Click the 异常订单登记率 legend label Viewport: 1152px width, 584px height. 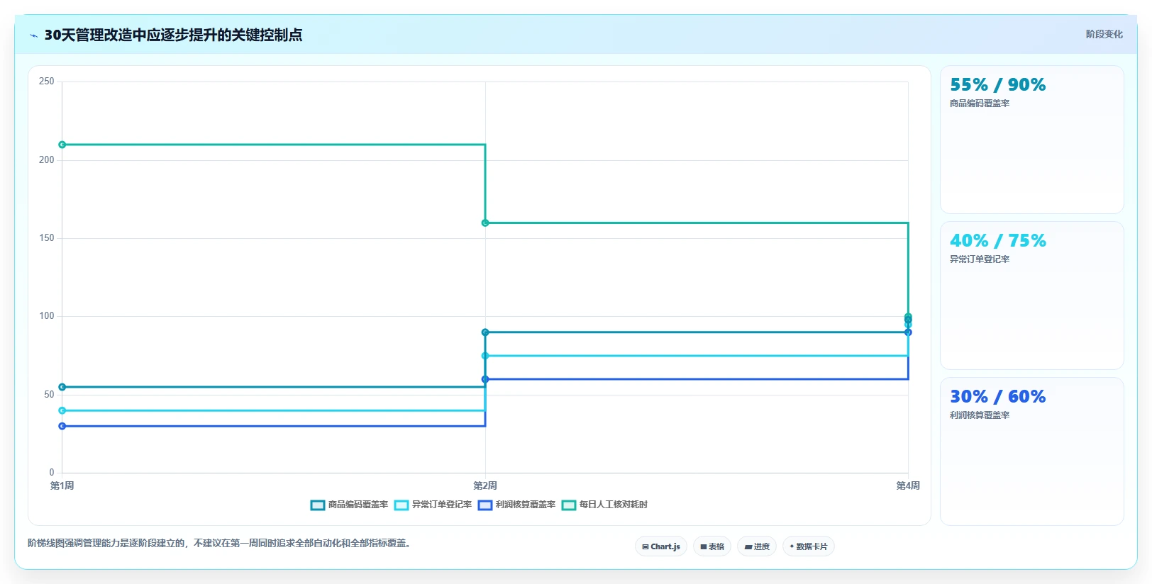[442, 505]
